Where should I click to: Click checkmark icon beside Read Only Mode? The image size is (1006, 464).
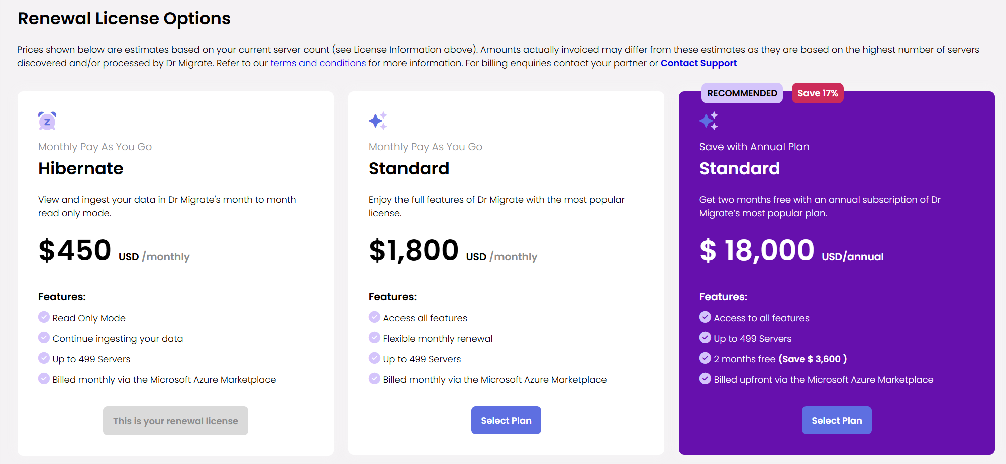(44, 317)
